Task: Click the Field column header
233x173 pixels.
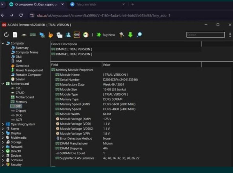Action: [76, 65]
